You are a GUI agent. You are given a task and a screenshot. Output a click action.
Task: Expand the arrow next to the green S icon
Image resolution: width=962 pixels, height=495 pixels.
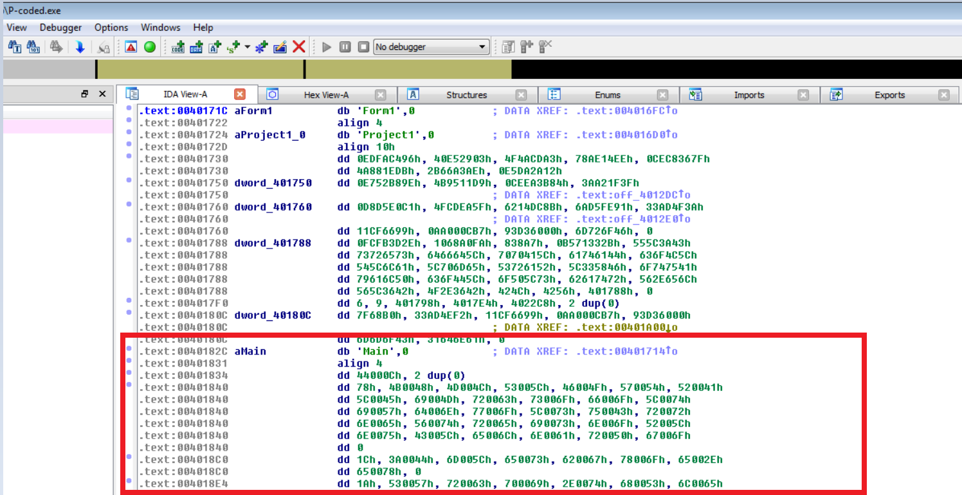pyautogui.click(x=247, y=47)
